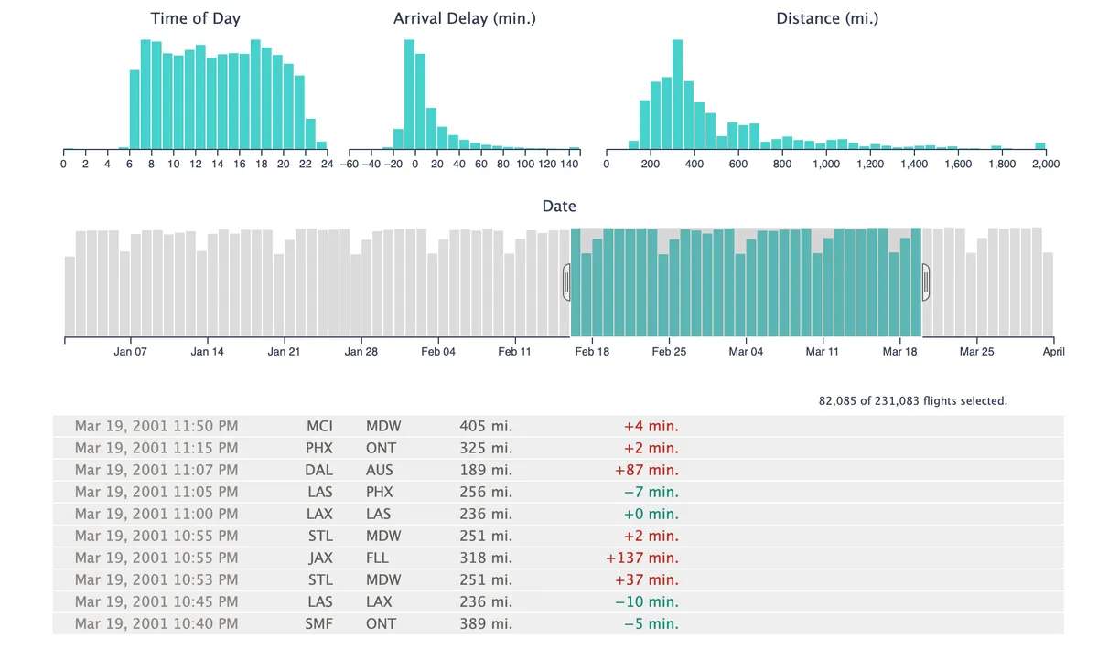The image size is (1098, 659).
Task: Select flight row Mar 19, 2001 10:53 PM
Action: (558, 579)
